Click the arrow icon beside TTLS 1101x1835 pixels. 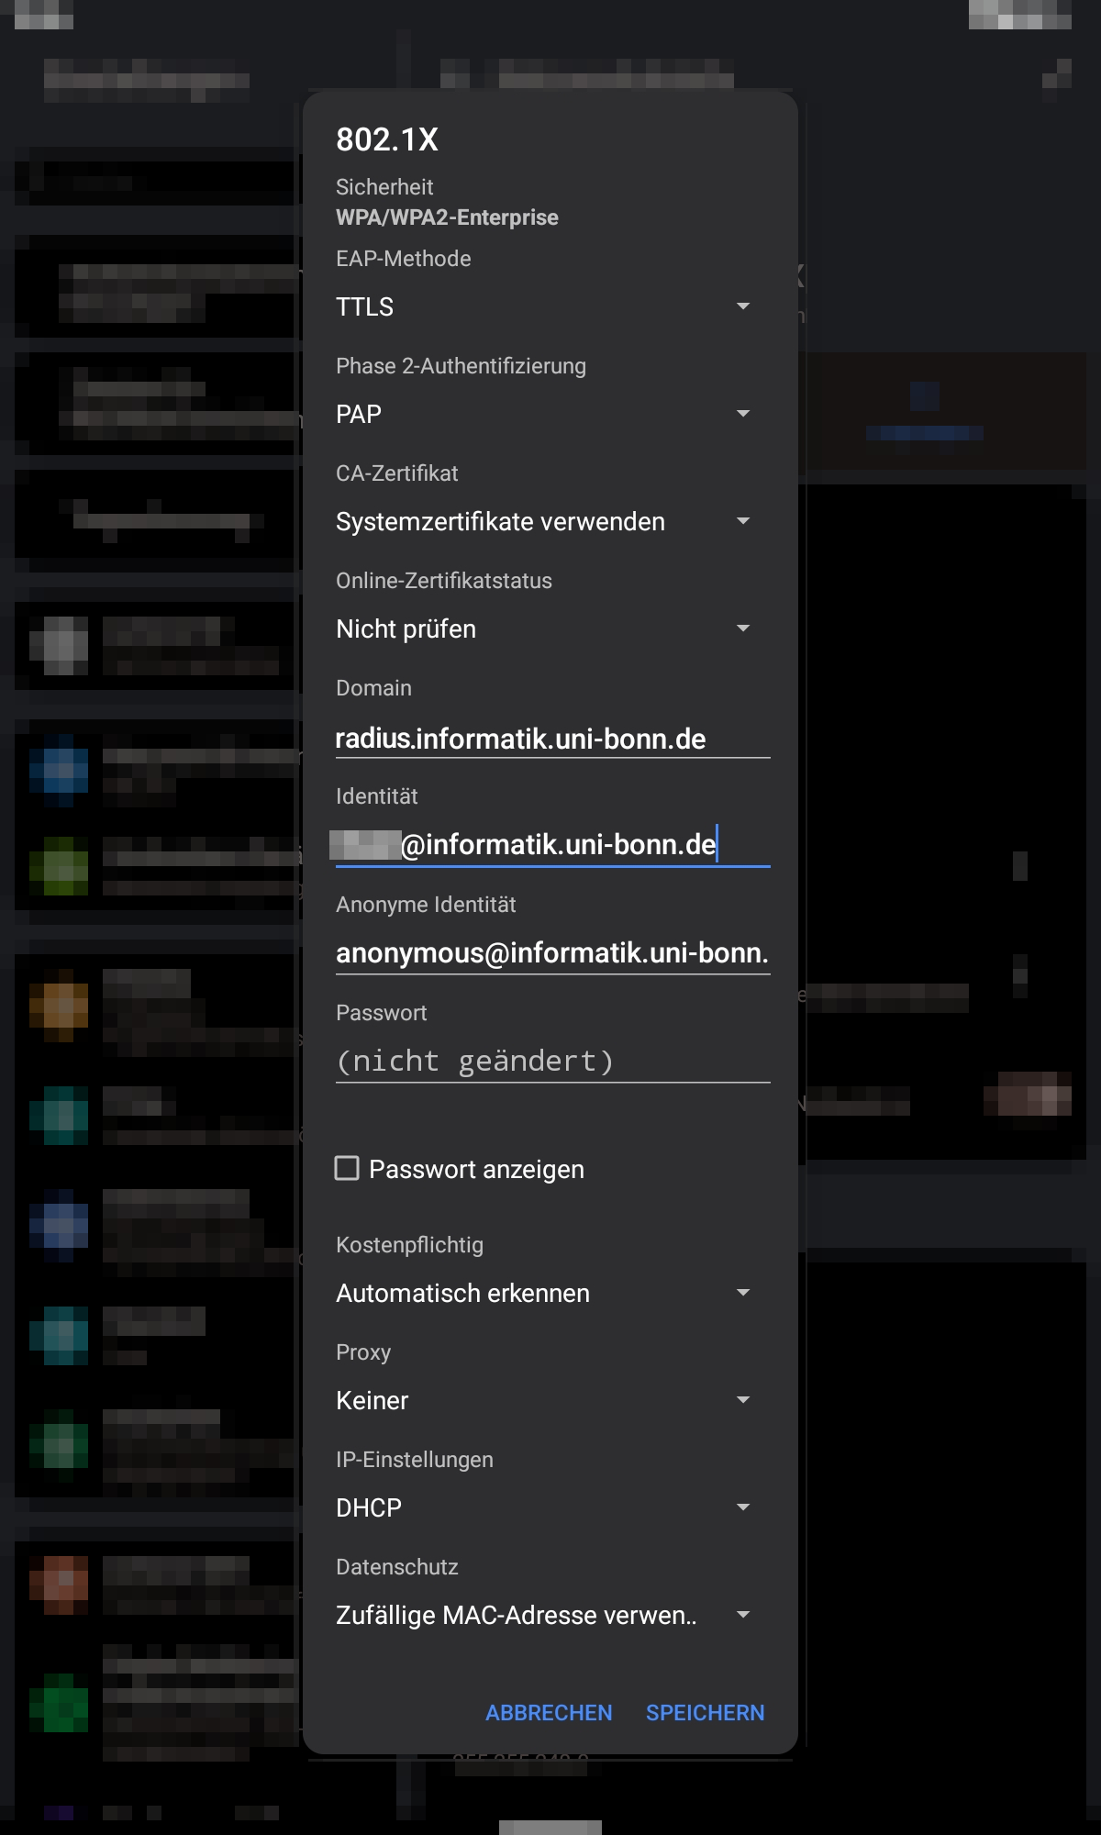[x=743, y=306]
